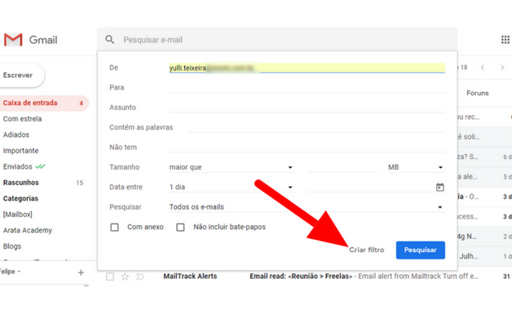
Task: Open the [Mailbox] label
Action: pyautogui.click(x=18, y=215)
